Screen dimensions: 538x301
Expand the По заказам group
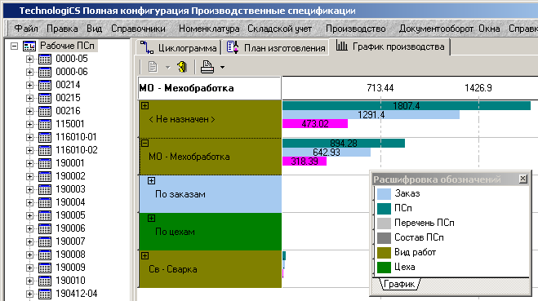pyautogui.click(x=151, y=180)
